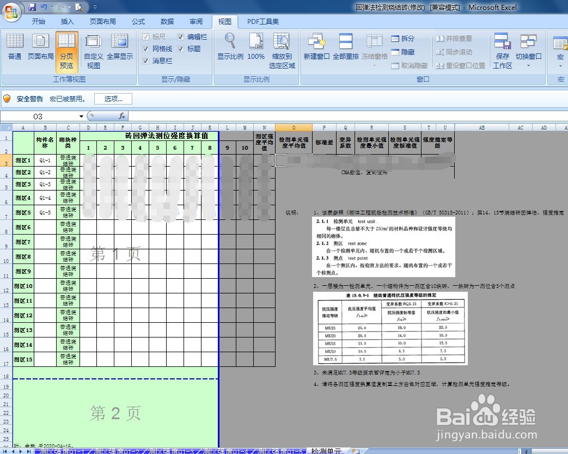Open the undo history dropdown arrow

52,7
